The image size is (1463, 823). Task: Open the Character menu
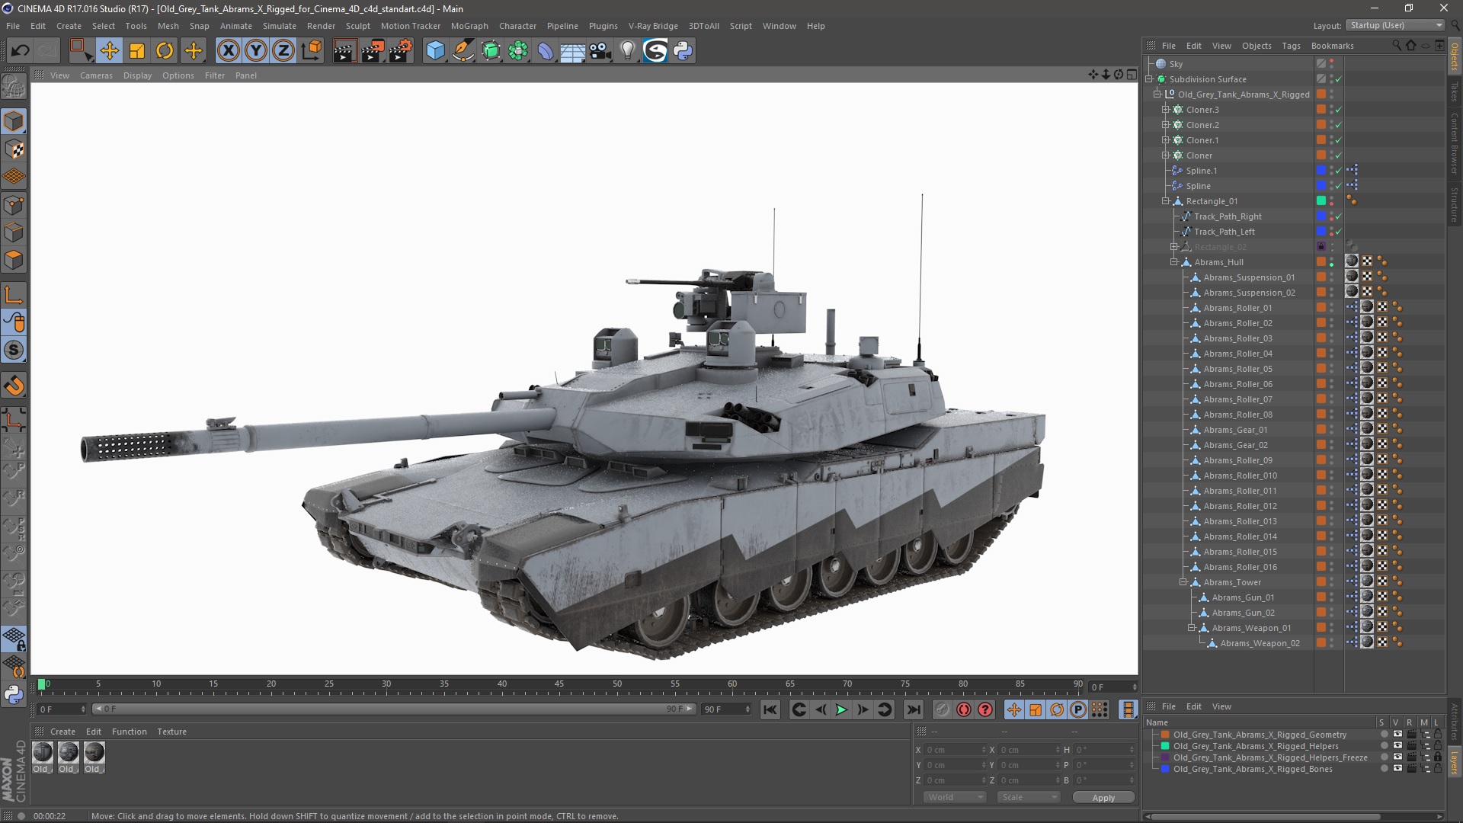point(517,26)
